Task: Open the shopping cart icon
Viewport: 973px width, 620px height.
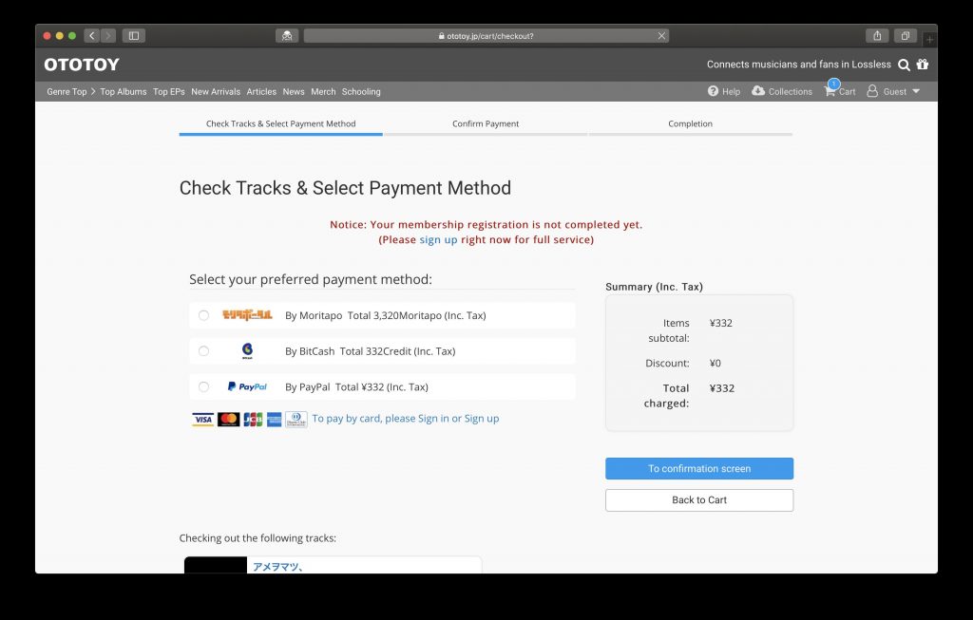Action: (x=830, y=91)
